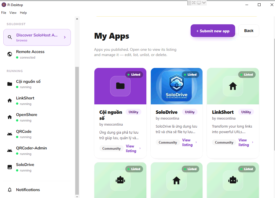Open Notifications in sidebar
Viewport: 275px width, 198px height.
[37, 190]
